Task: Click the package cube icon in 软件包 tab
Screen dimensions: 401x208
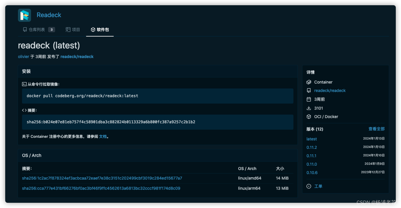Action: click(x=93, y=30)
